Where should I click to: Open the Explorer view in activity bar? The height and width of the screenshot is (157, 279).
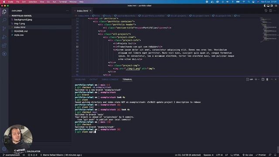tap(4, 12)
